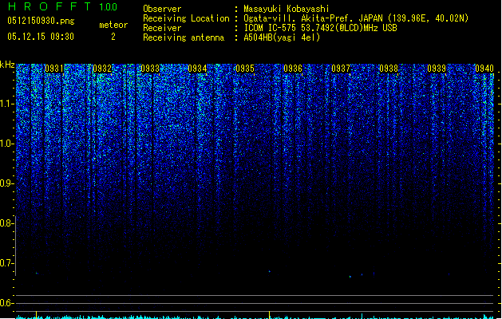Click the 1.1 kHz frequency label
The image size is (502, 319).
6,104
